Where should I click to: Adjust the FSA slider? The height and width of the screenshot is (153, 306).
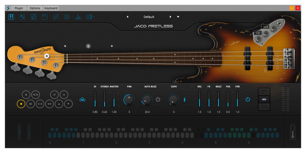click(x=228, y=99)
